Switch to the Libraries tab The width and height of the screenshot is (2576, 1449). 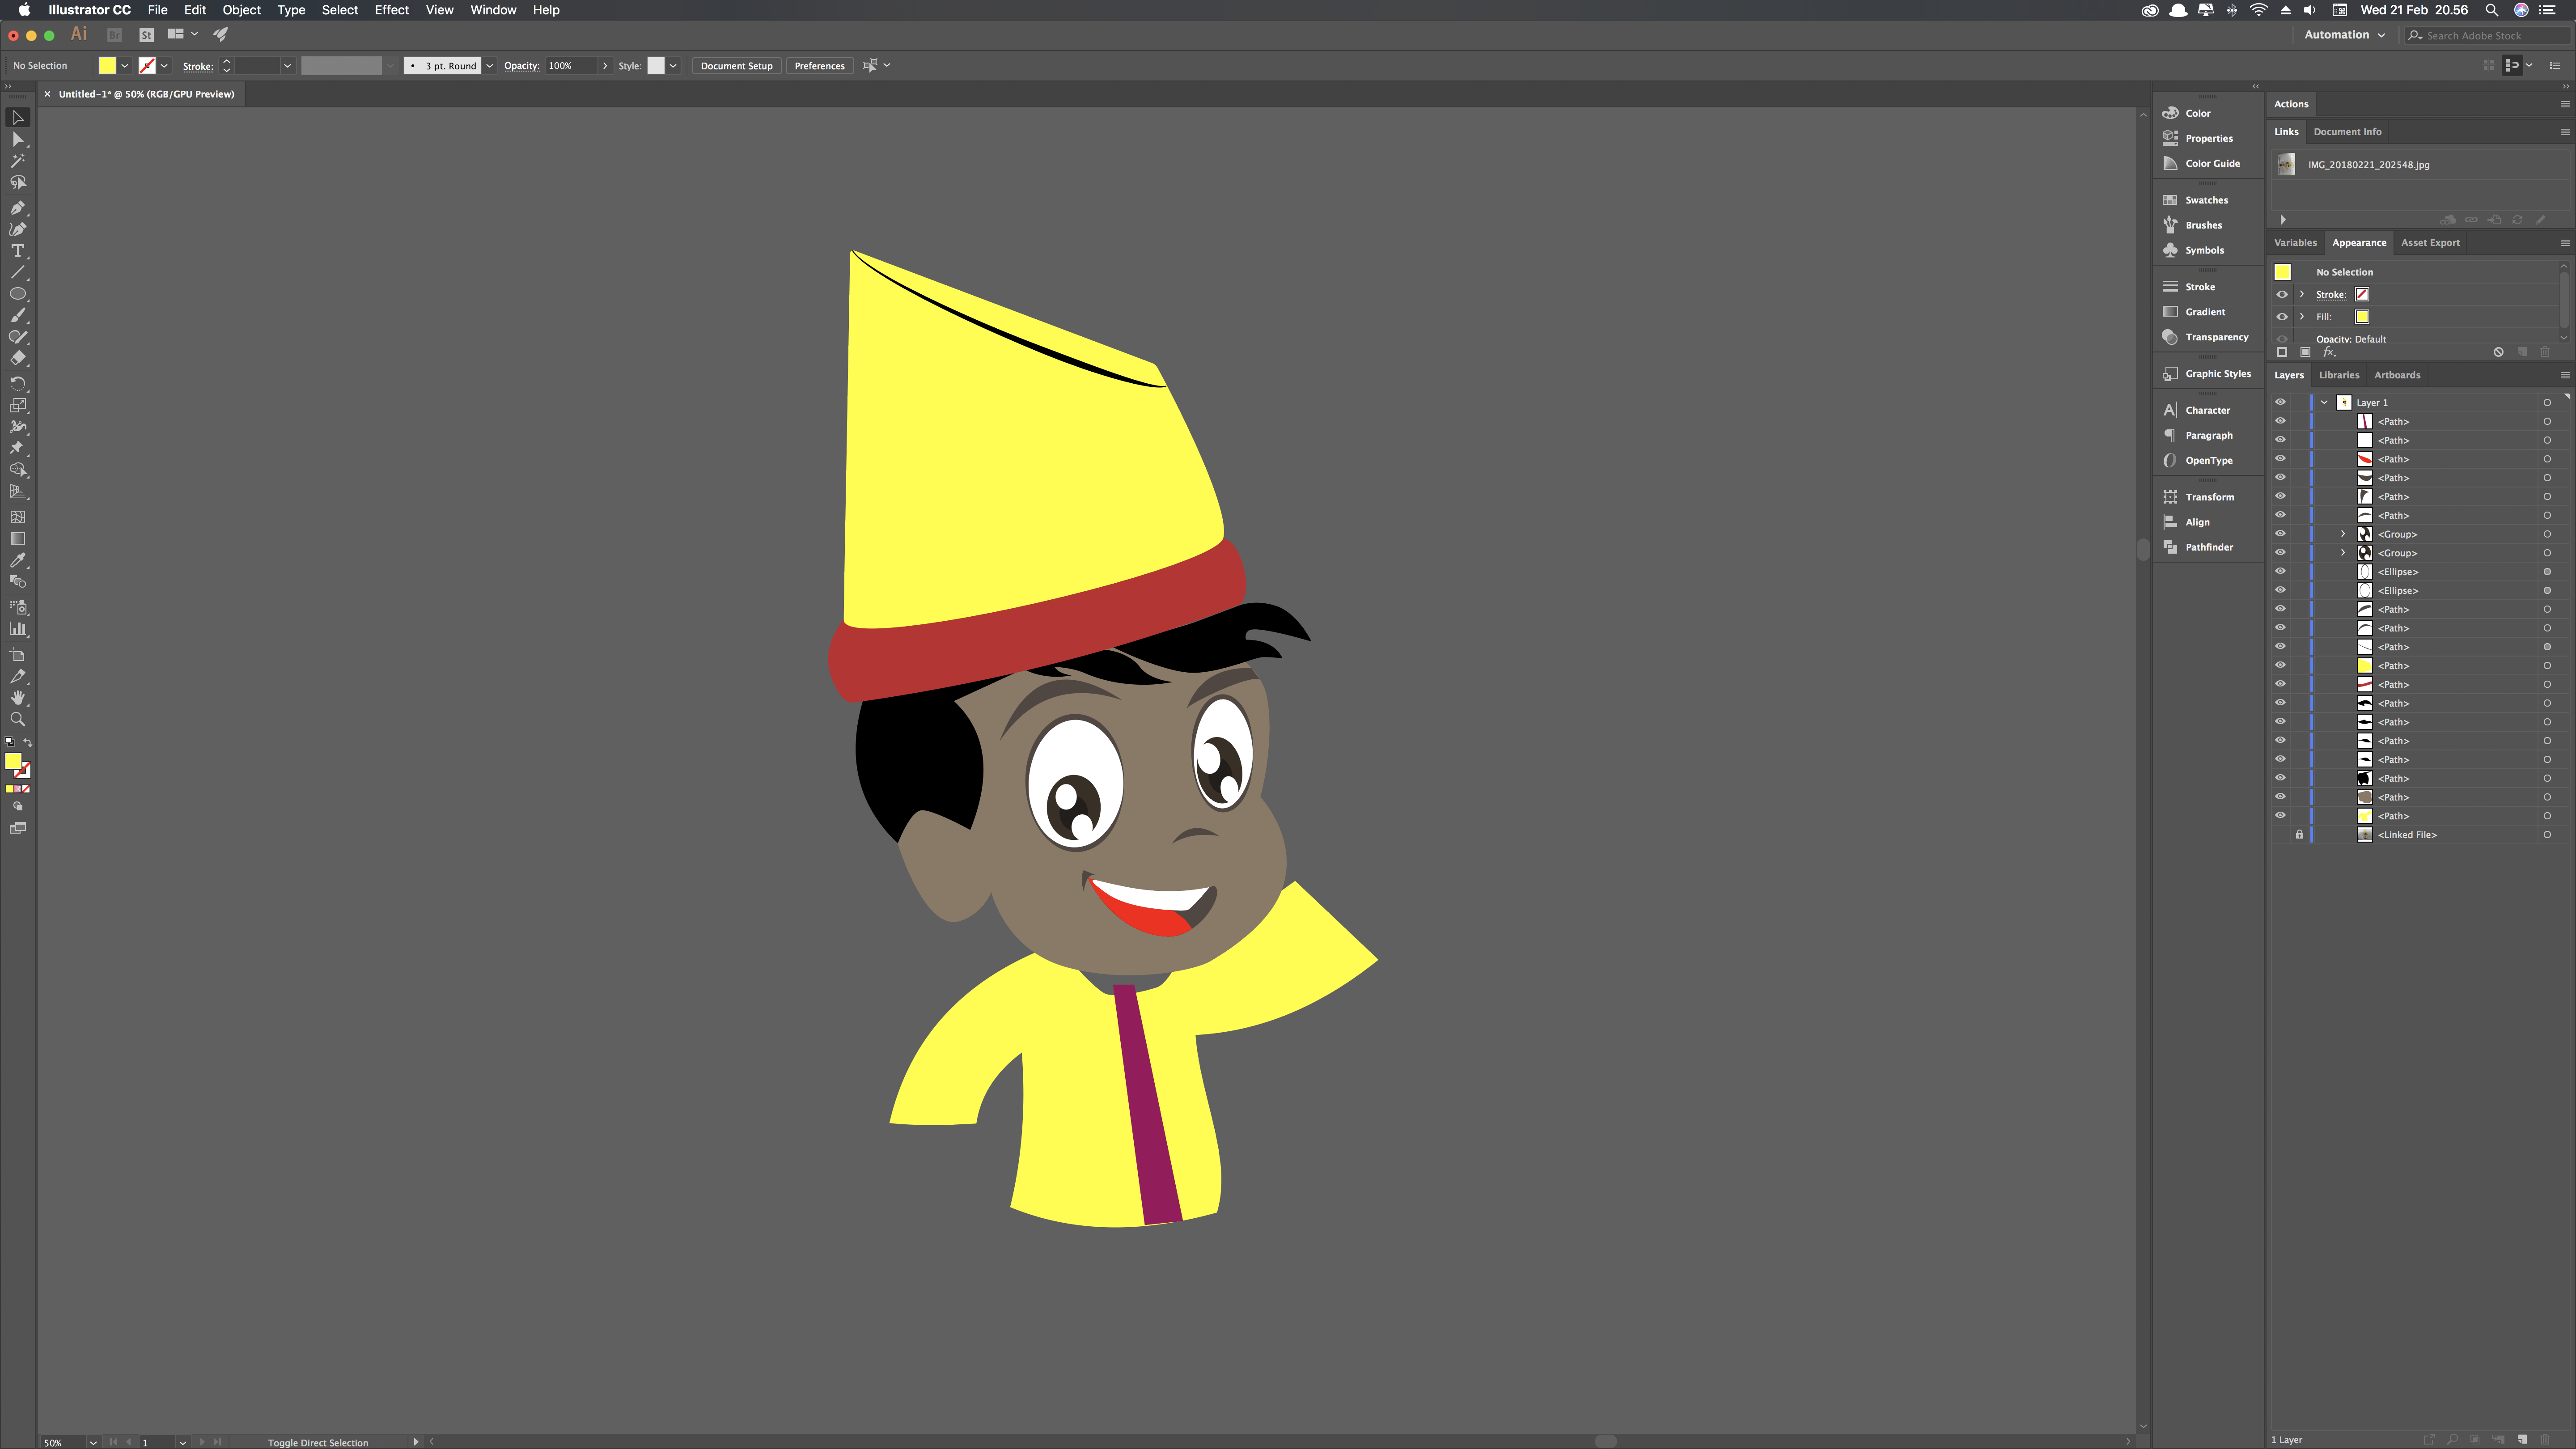(x=2339, y=375)
